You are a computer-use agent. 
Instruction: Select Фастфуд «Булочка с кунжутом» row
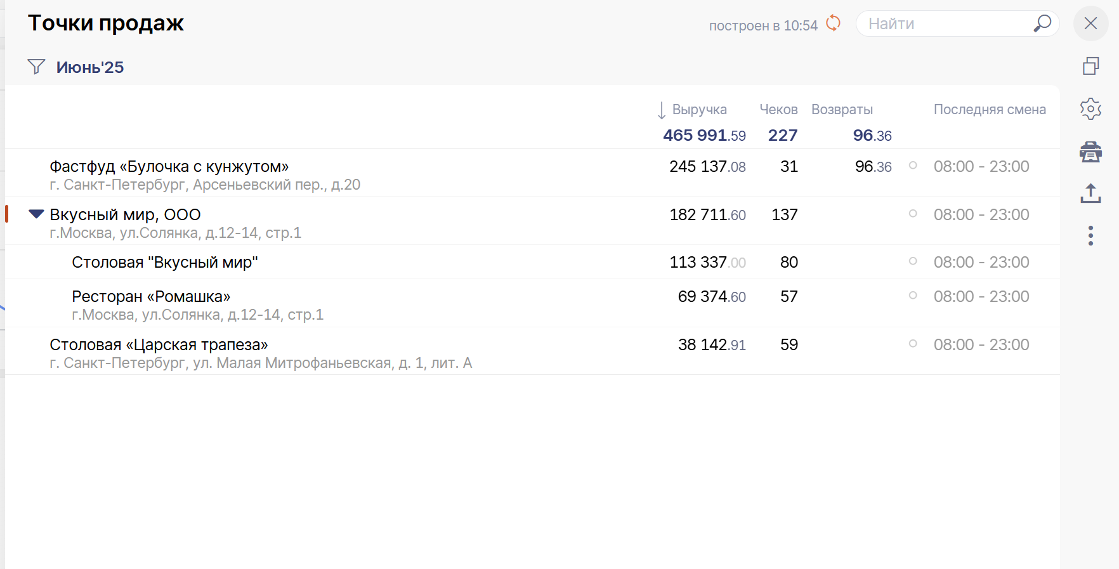(x=169, y=167)
